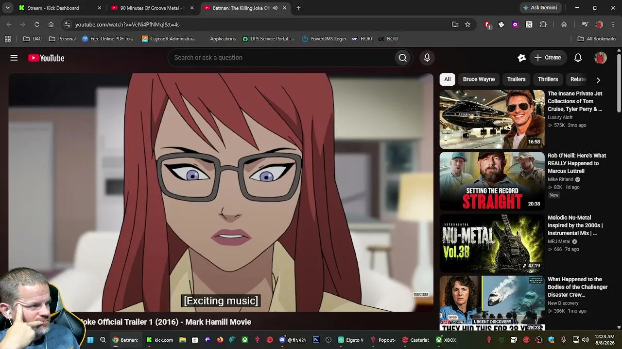
Task: Install the app via address bar icon
Action: click(455, 24)
